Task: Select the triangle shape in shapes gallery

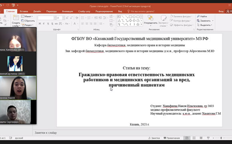Action: pyautogui.click(x=119, y=20)
